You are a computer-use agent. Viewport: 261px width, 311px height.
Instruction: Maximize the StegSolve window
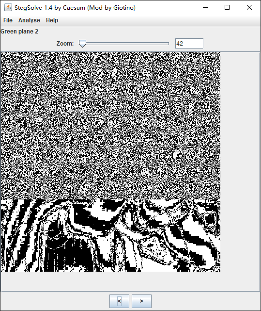(x=227, y=8)
